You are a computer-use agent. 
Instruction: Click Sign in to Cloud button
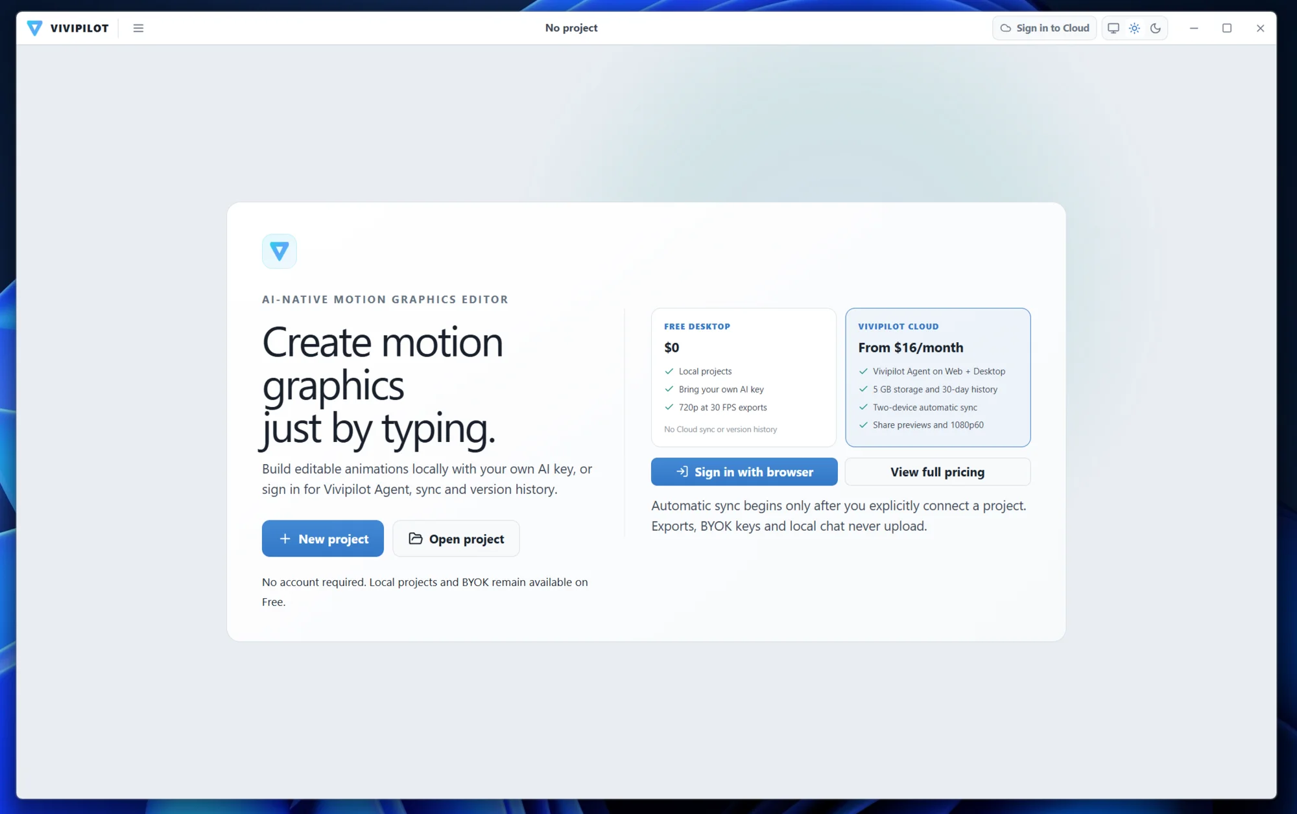[x=1044, y=28]
